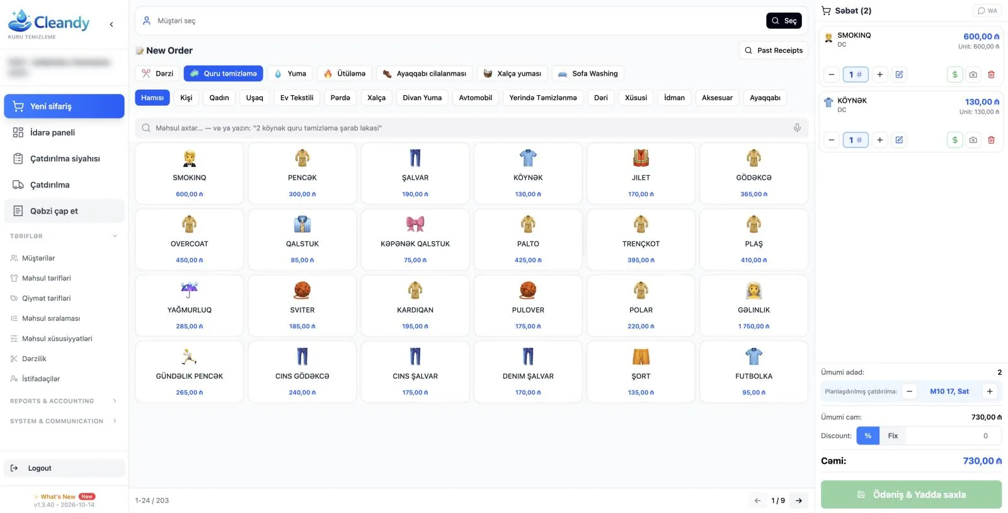Click the WA message button

[987, 11]
